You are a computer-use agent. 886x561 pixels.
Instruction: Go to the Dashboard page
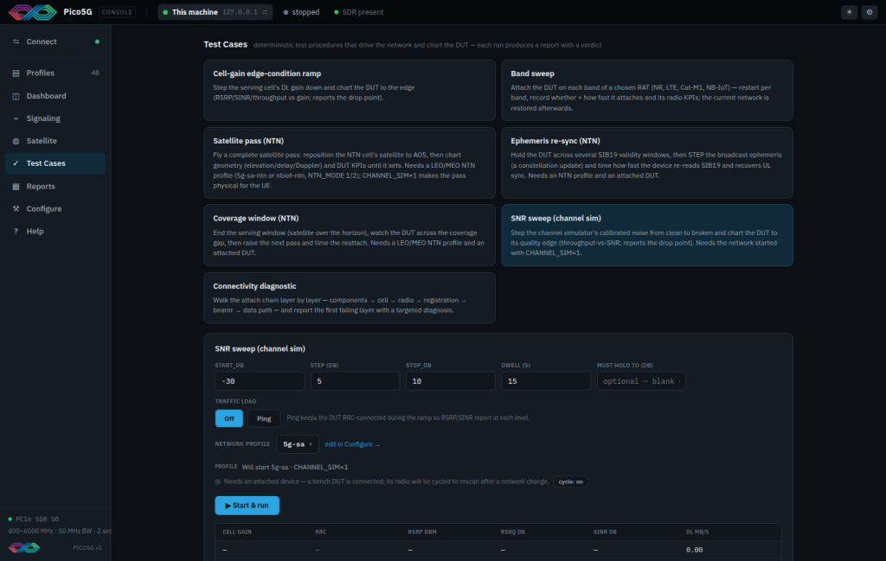55,96
